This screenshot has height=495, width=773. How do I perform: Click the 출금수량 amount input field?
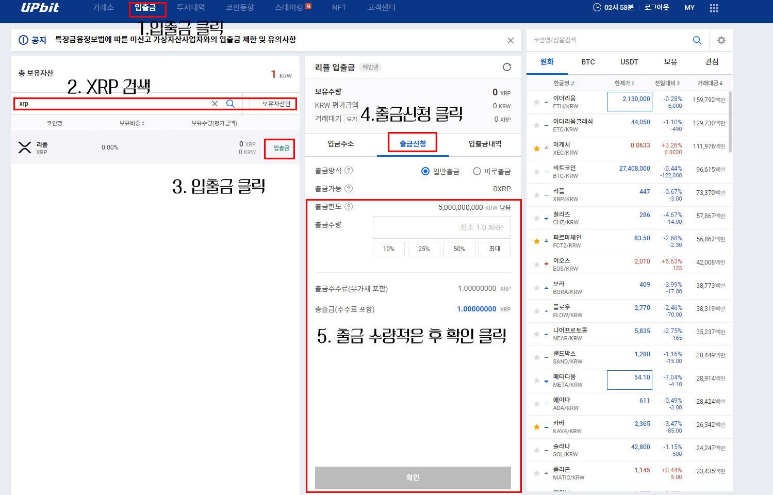[441, 227]
